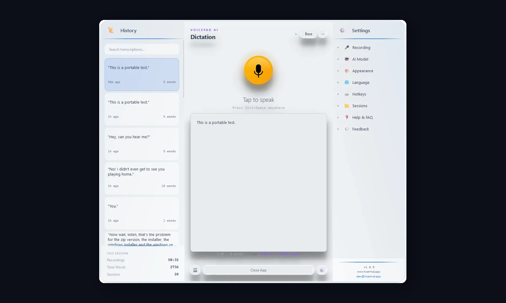
Task: Click the microphone icon next to Recording
Action: (347, 47)
